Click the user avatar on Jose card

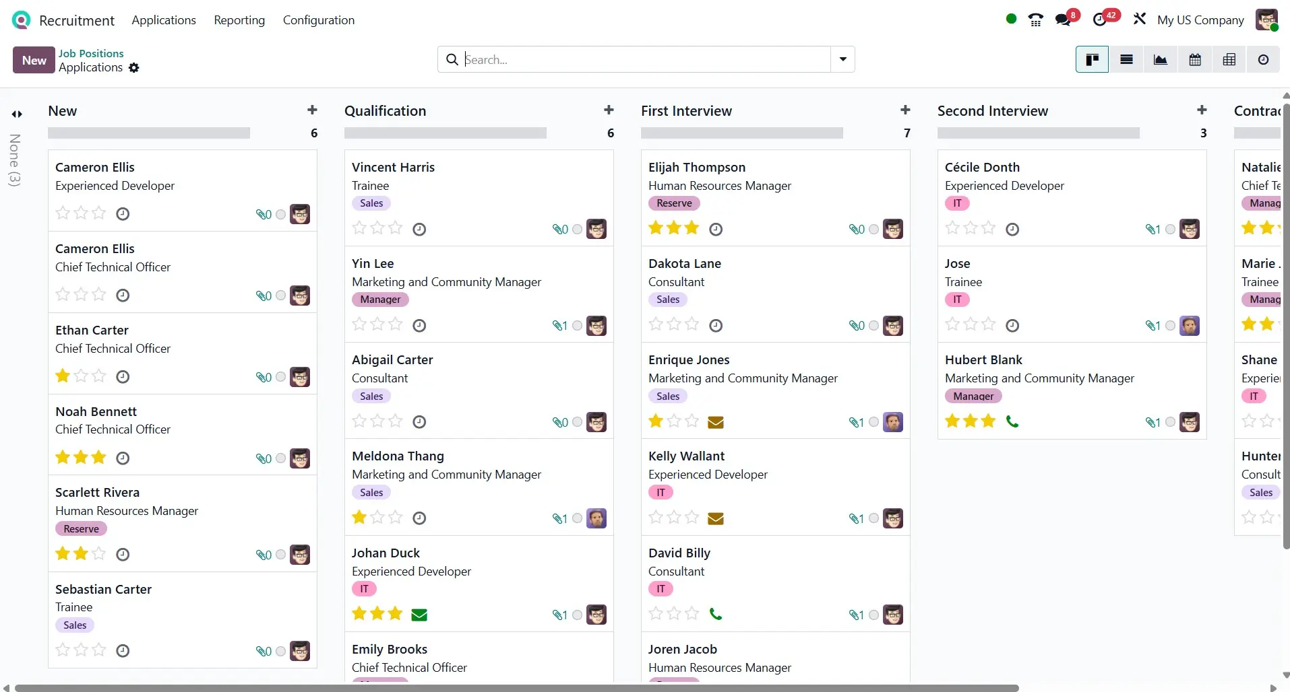1190,326
